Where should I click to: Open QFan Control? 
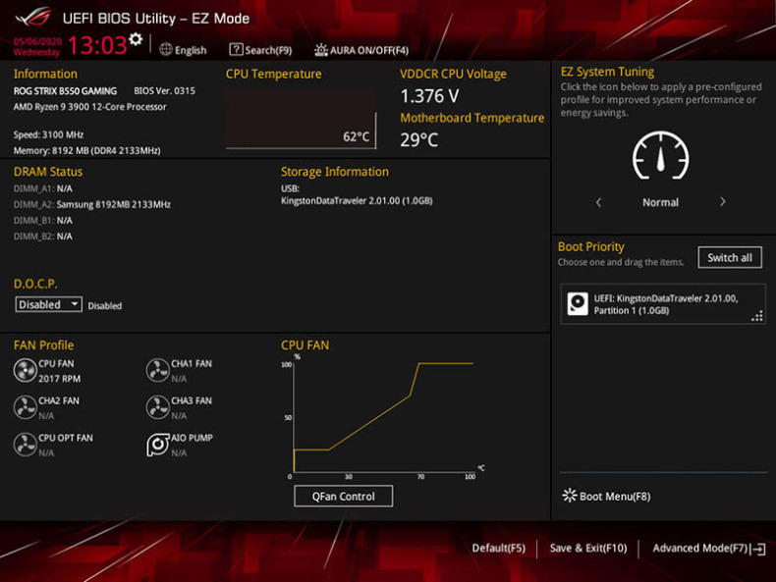point(344,496)
